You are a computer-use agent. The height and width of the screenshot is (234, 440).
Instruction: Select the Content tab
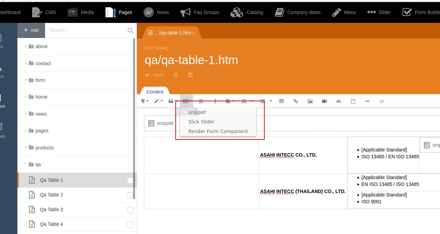click(x=155, y=91)
